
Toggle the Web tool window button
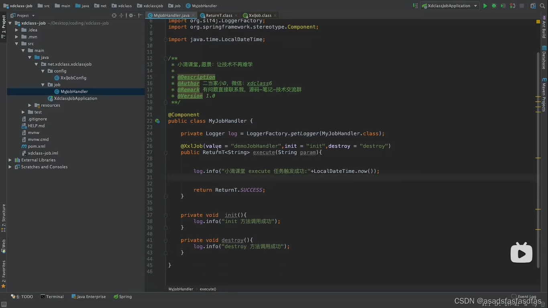3,246
